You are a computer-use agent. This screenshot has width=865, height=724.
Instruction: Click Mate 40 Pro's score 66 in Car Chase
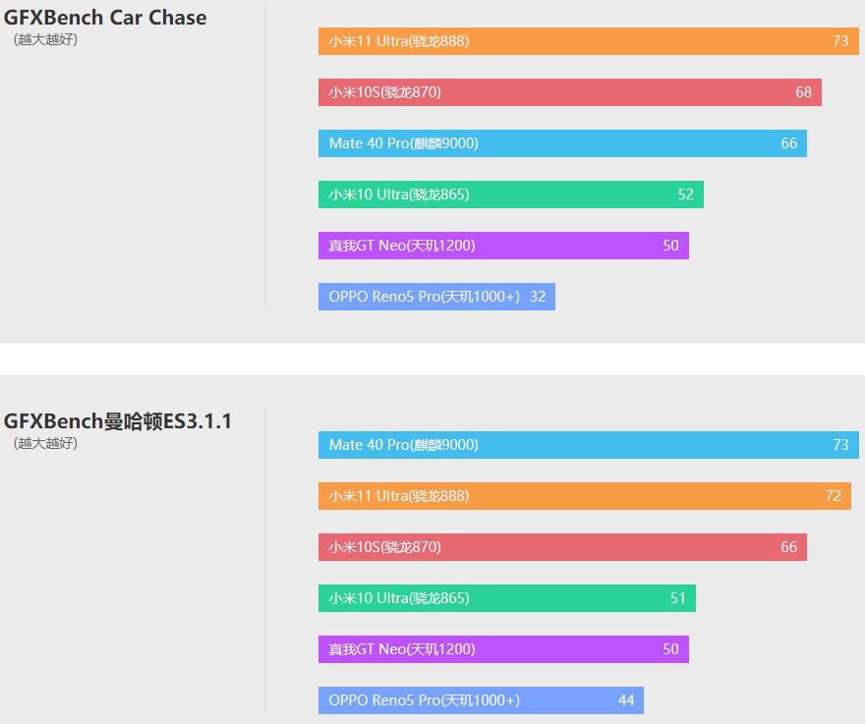coord(789,143)
